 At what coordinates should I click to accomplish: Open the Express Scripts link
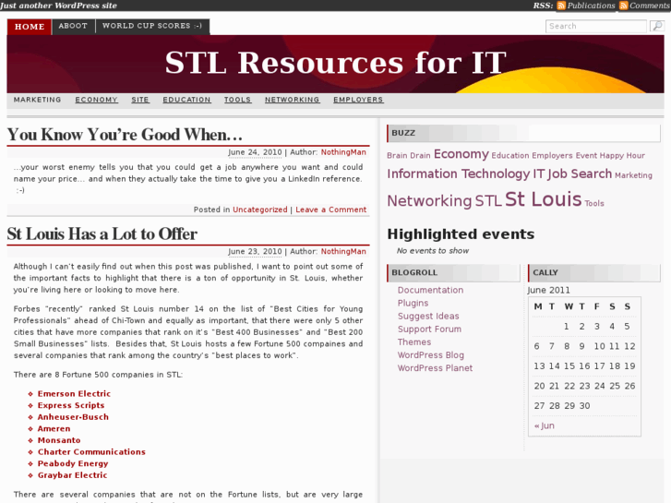[71, 405]
